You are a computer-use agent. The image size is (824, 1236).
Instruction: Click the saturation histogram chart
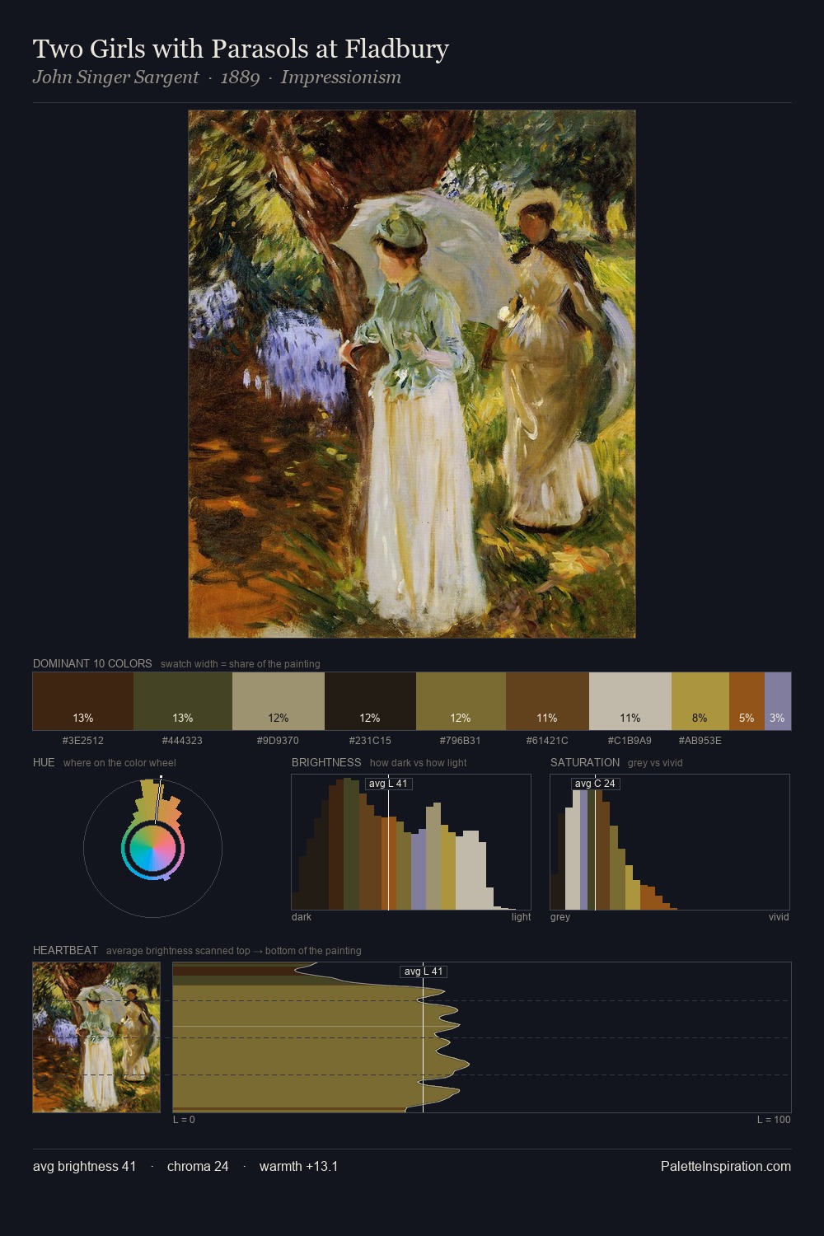670,842
